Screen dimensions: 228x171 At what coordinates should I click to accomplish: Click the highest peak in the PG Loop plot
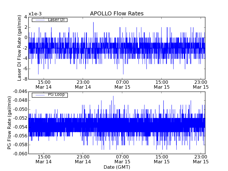pyautogui.click(x=113, y=96)
